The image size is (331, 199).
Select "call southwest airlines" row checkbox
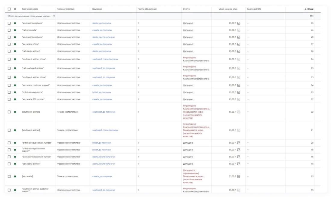[x=9, y=68]
